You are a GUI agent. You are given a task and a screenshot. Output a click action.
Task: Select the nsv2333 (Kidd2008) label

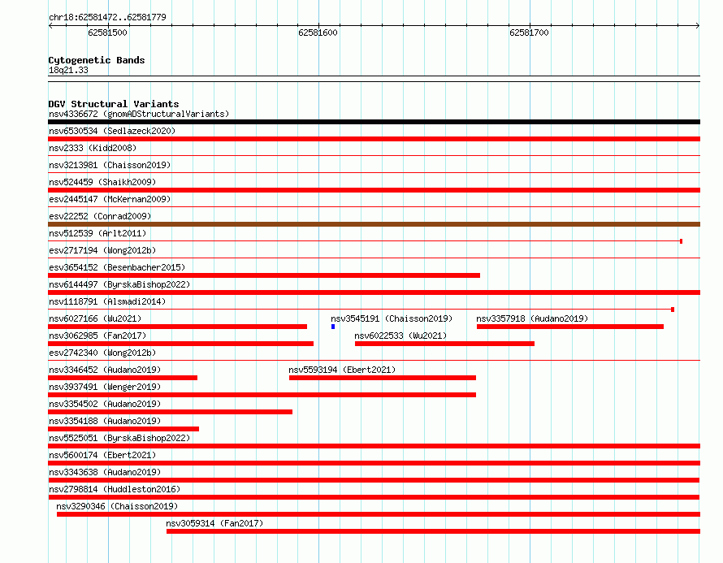point(93,148)
